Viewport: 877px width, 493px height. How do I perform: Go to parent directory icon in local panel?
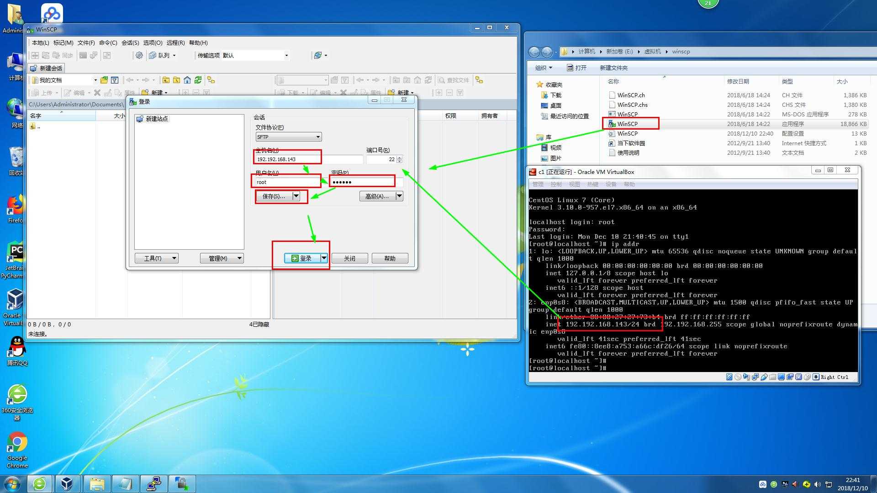[166, 80]
